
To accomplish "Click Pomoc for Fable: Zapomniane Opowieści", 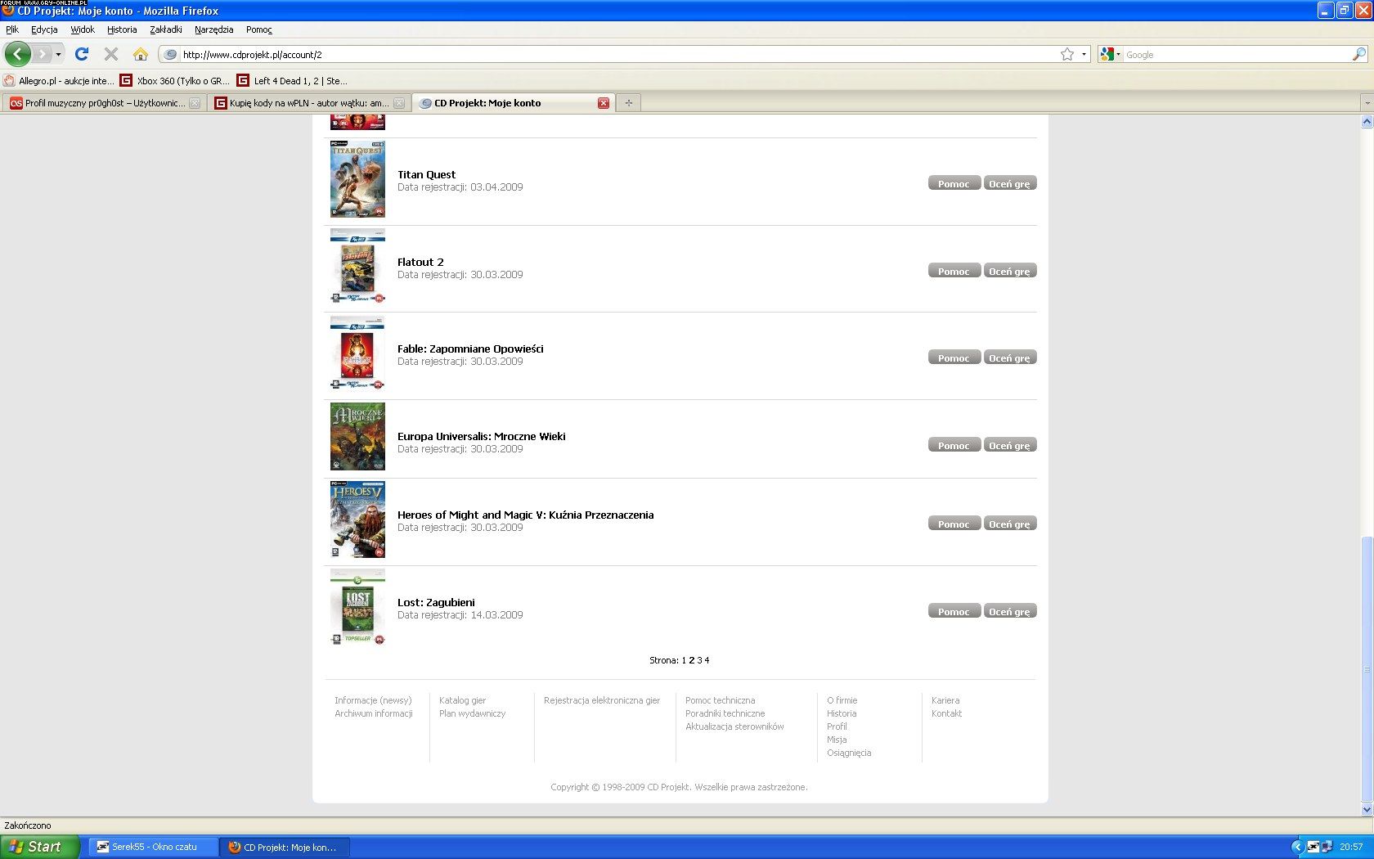I will (x=954, y=358).
